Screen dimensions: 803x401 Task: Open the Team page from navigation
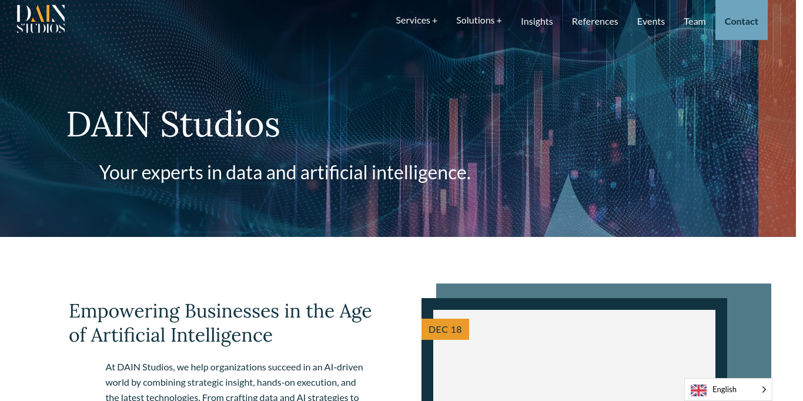pyautogui.click(x=694, y=21)
